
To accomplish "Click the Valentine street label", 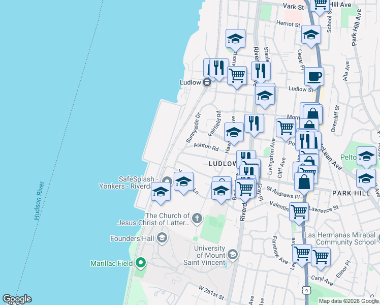I will 279,206.
